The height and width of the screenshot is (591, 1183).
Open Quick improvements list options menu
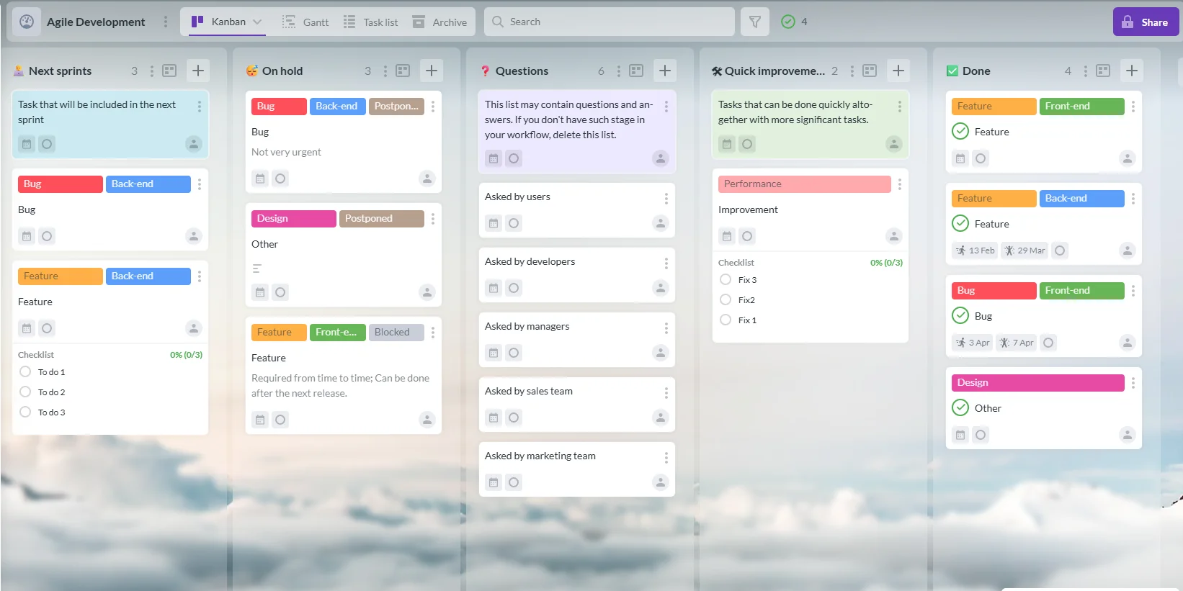point(852,71)
